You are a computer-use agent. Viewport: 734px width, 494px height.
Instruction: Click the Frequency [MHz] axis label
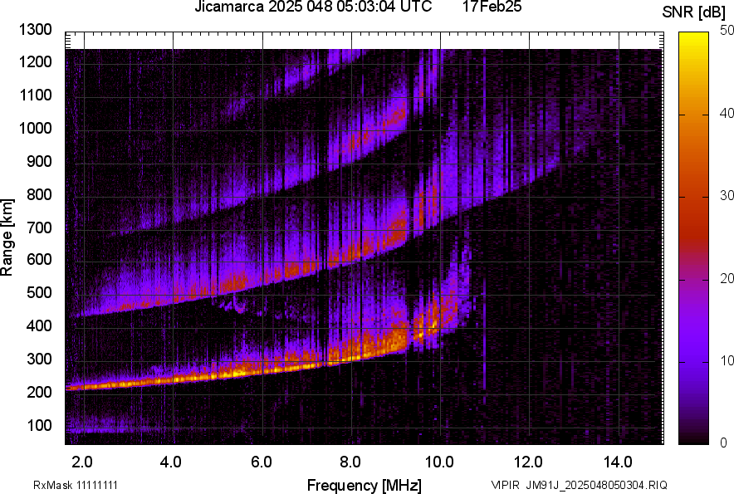coord(364,485)
